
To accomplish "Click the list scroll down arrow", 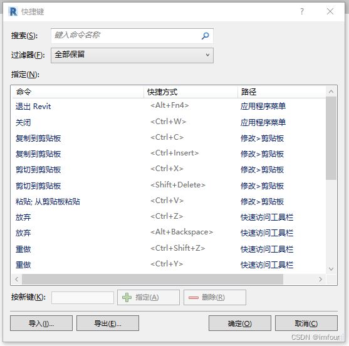I will click(x=331, y=269).
